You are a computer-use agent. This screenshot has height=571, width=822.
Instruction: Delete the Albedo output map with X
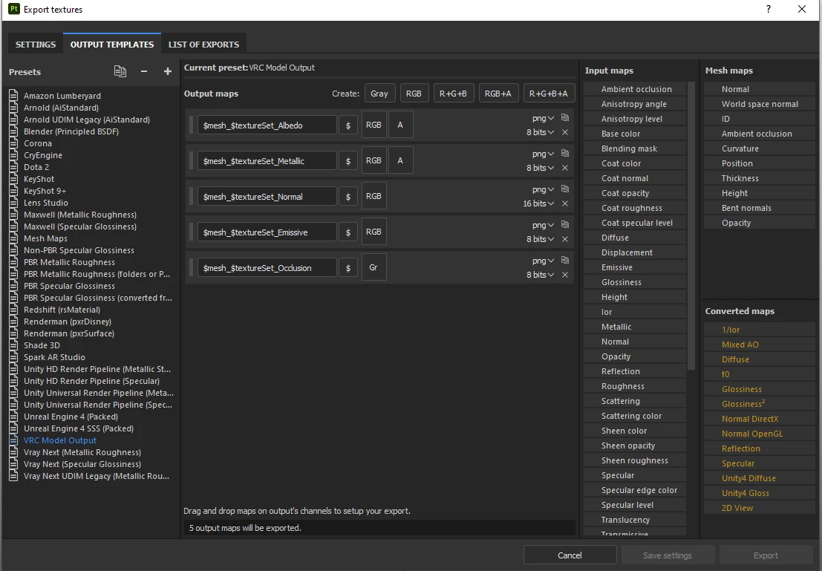point(565,132)
